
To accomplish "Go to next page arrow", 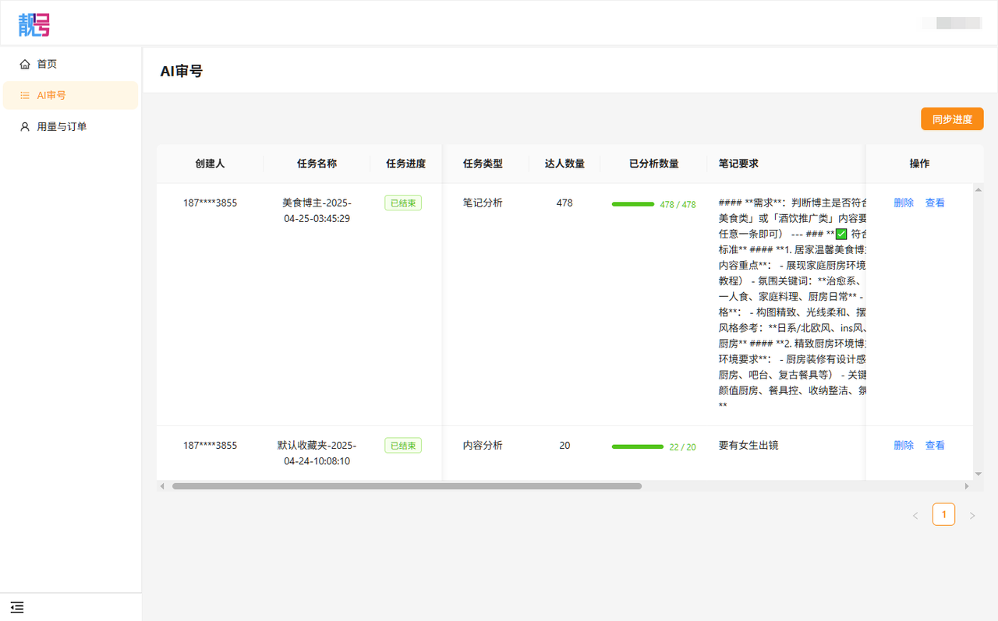I will click(x=971, y=515).
